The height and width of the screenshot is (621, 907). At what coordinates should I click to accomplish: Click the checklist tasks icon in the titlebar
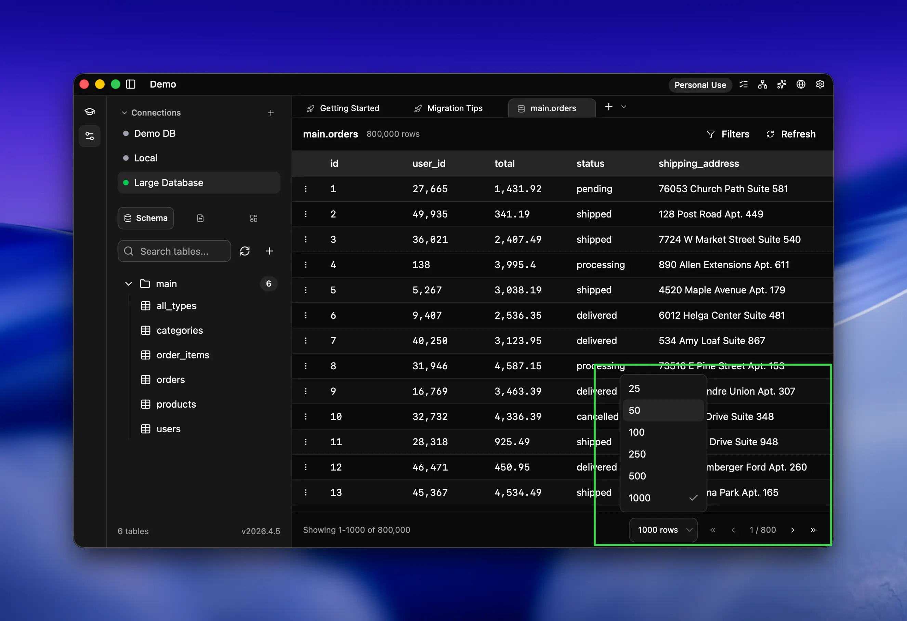(x=744, y=84)
